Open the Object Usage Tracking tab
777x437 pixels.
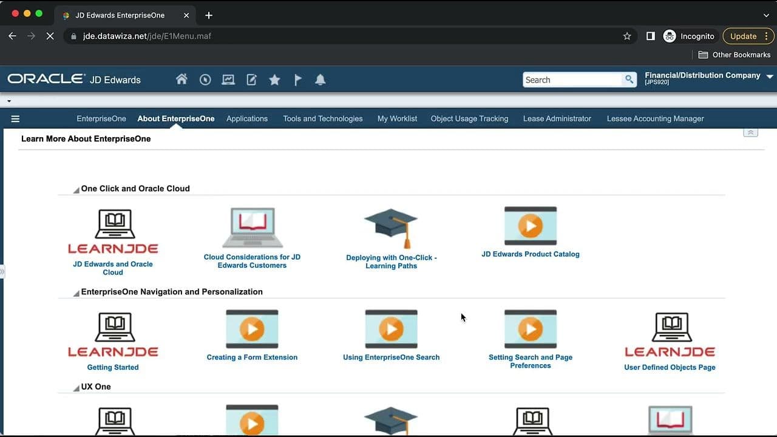pos(470,119)
